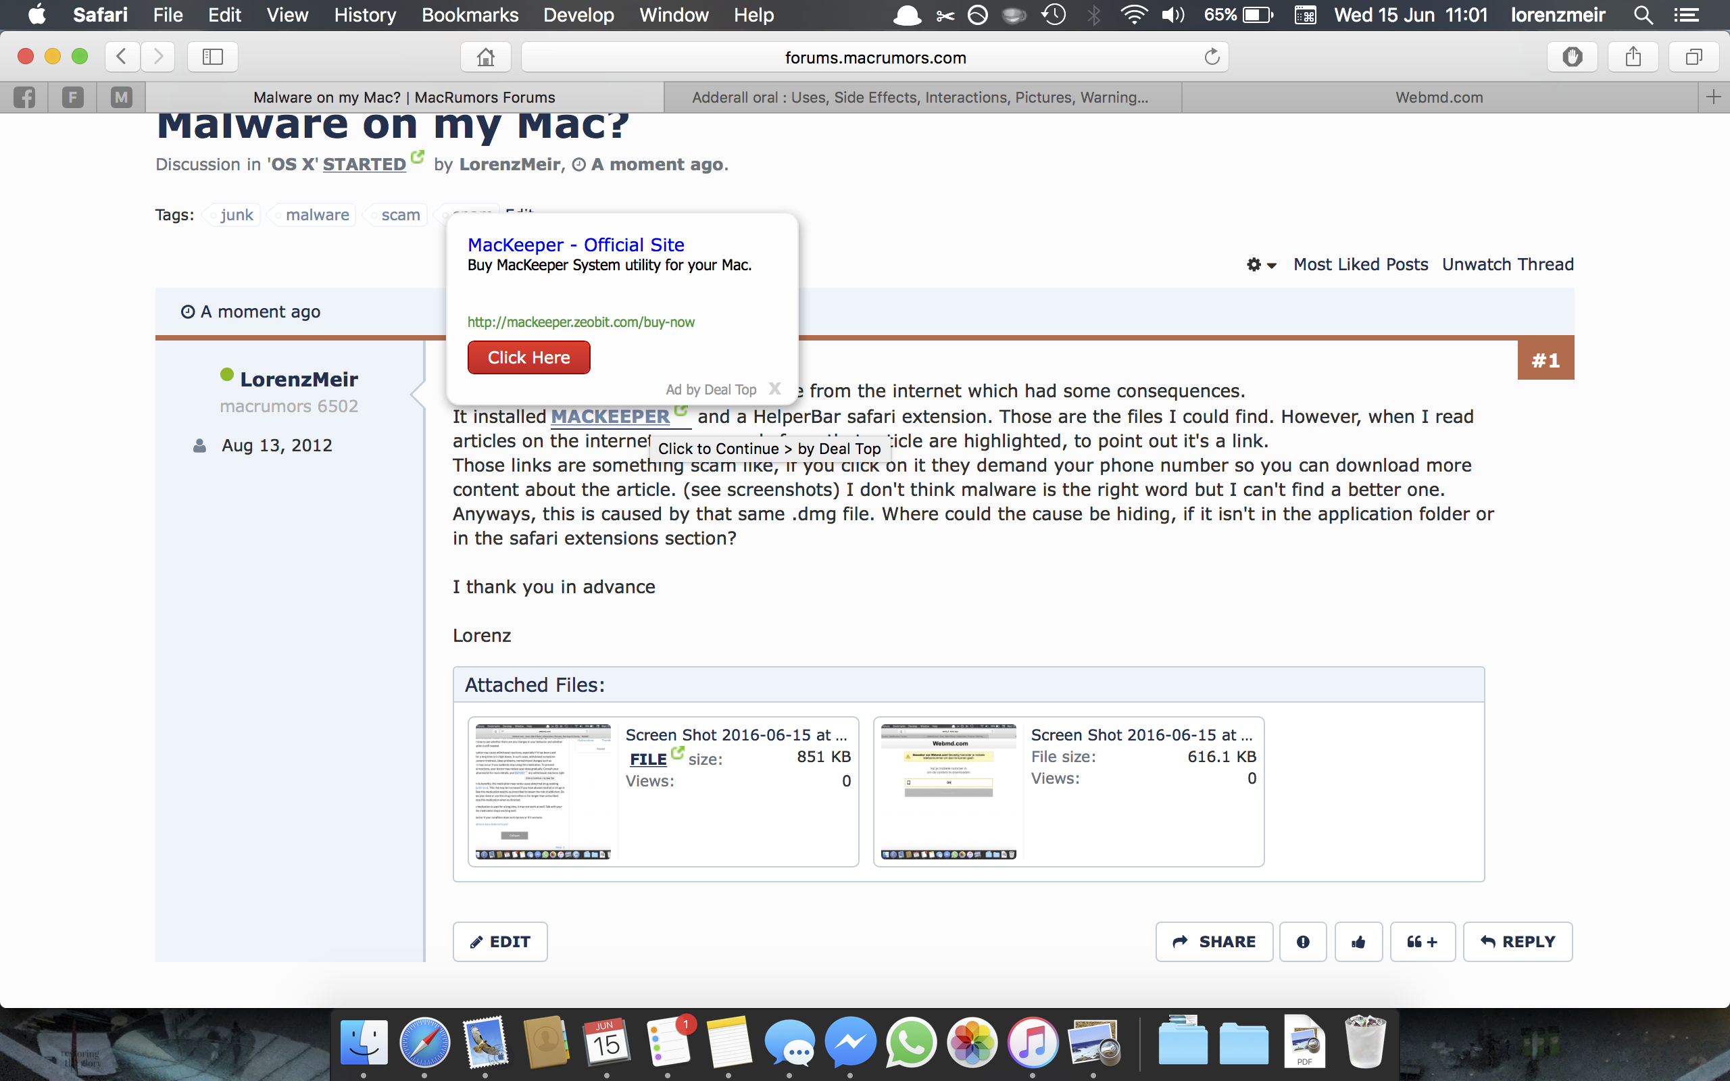Open the Home page button

click(485, 57)
